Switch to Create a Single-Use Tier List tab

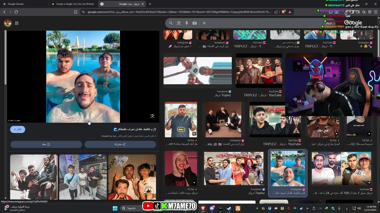(x=73, y=4)
